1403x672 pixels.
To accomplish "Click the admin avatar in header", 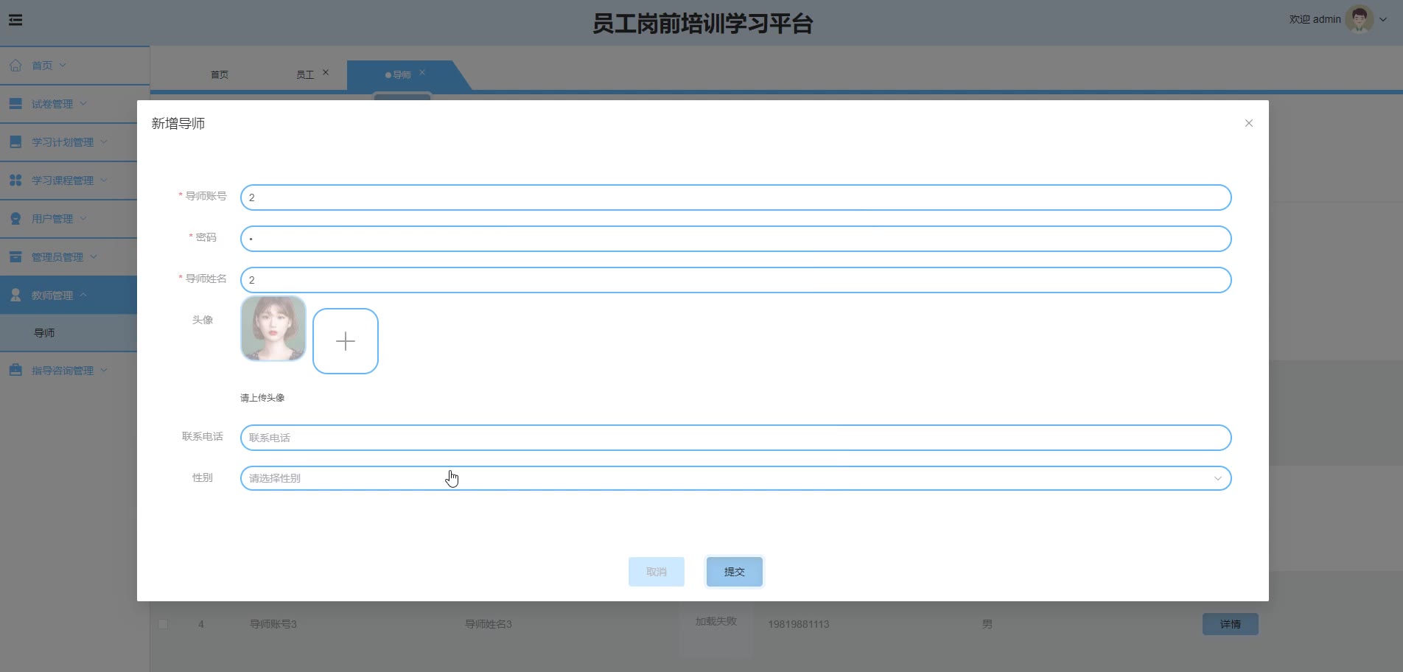I will pos(1358,20).
